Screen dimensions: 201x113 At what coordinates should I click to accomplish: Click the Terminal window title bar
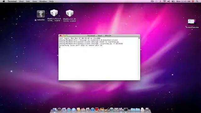click(99, 35)
